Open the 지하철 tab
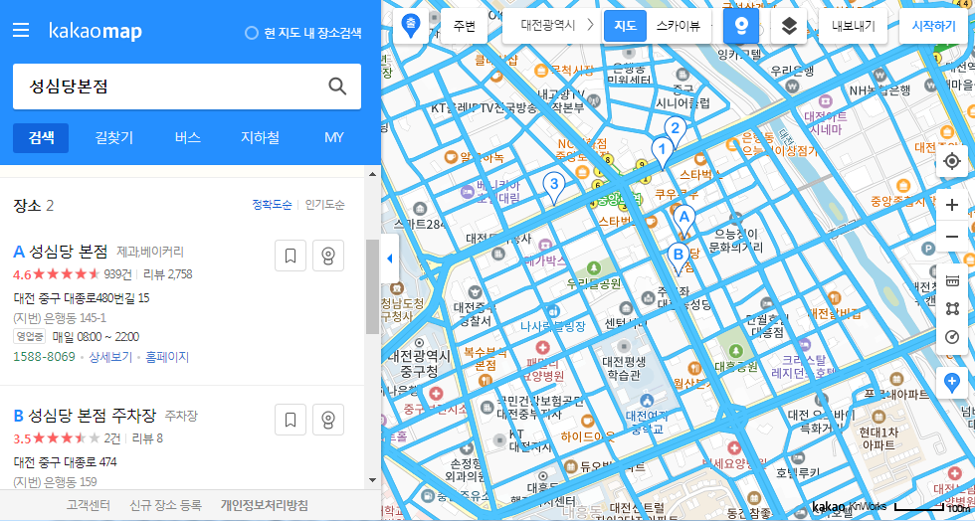 click(260, 138)
